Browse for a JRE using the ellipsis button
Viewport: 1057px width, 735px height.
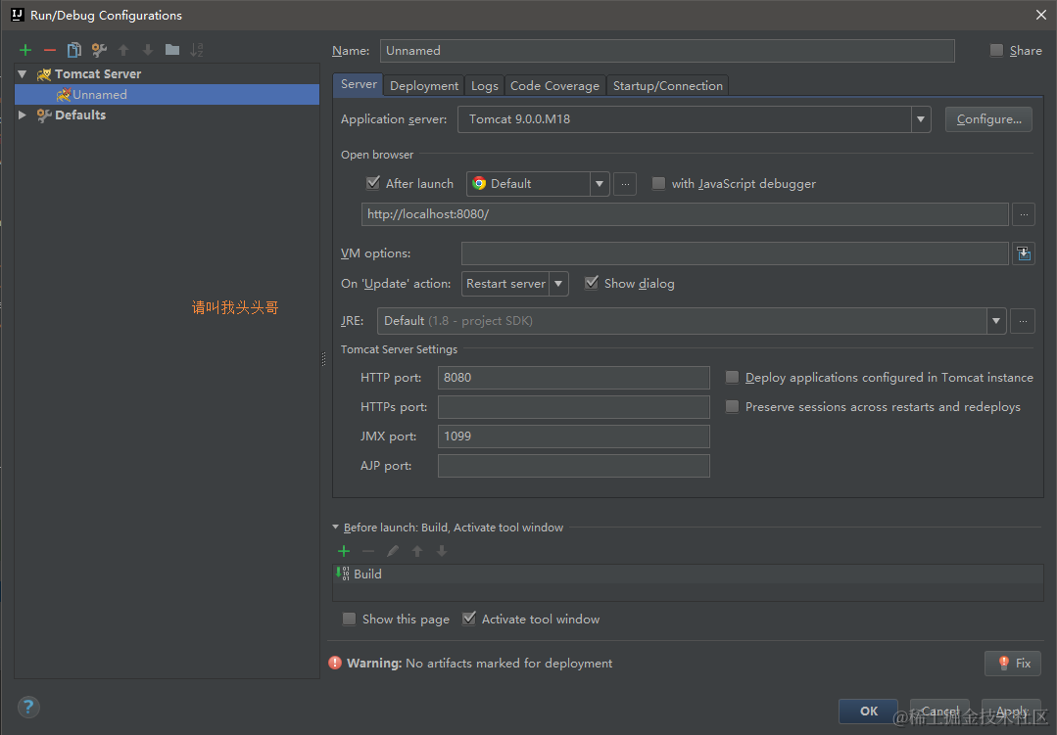[x=1023, y=320]
